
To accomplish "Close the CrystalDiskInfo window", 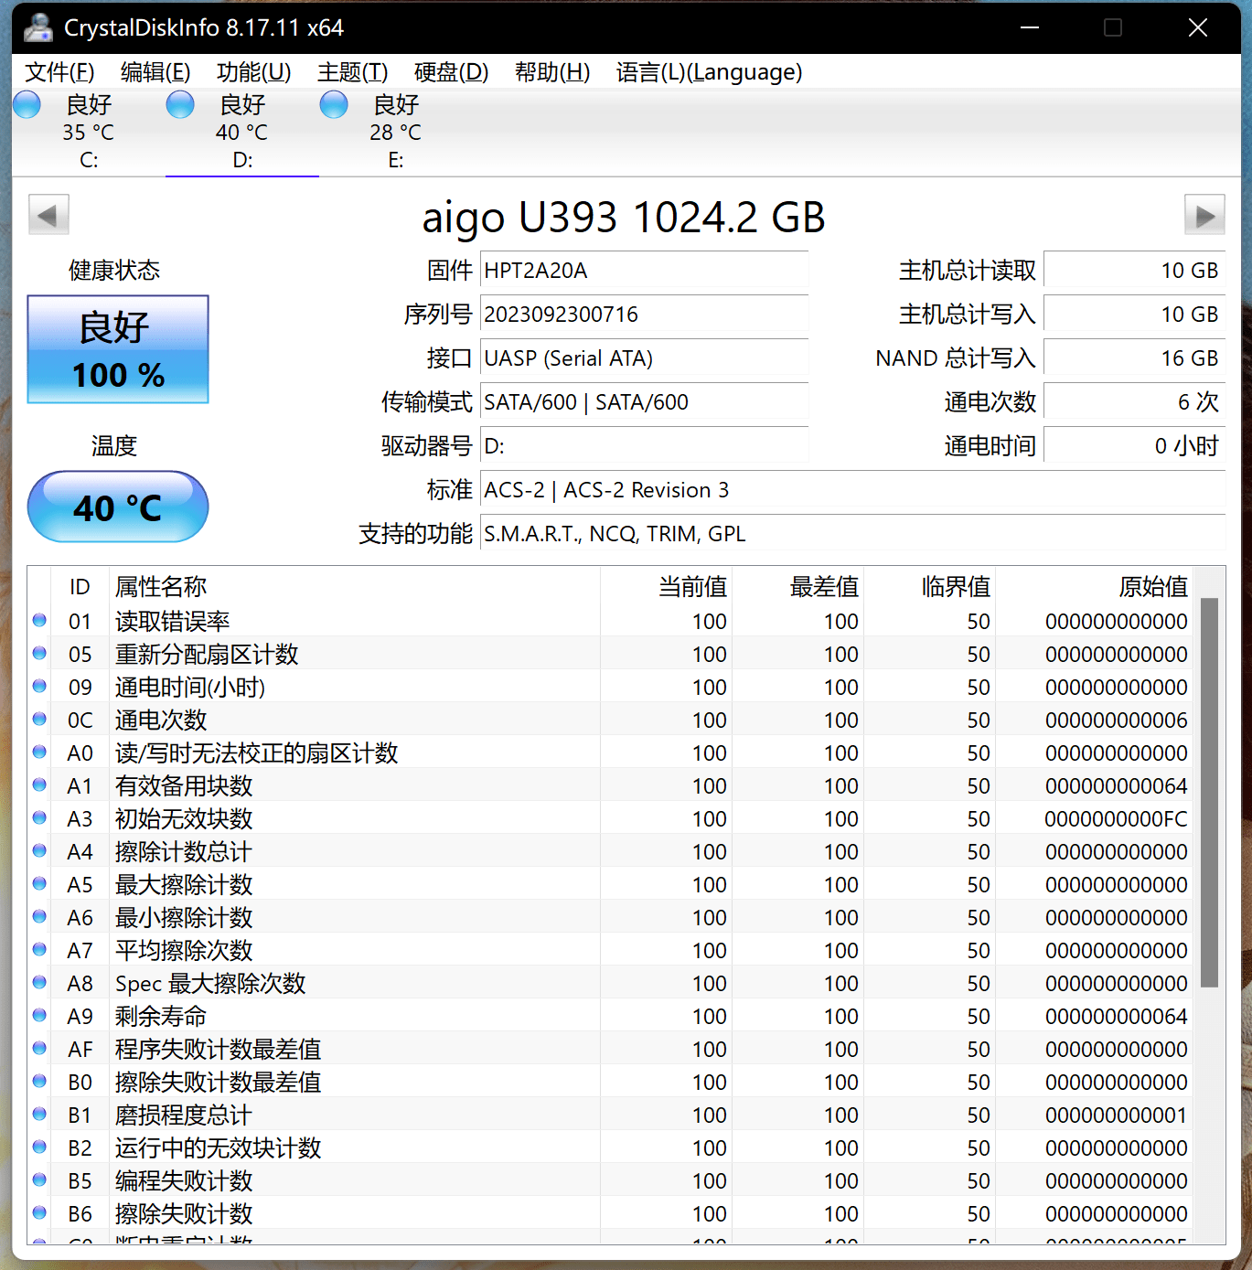I will tap(1198, 27).
